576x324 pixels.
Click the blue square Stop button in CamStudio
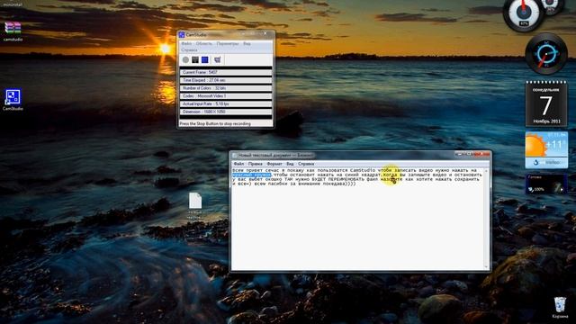coord(204,59)
